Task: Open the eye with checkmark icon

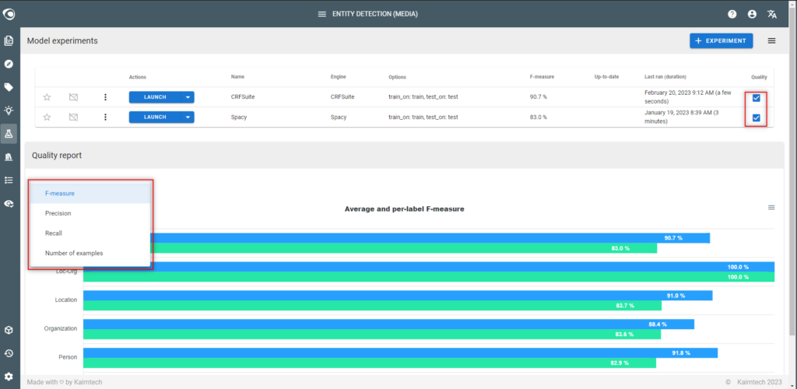Action: pyautogui.click(x=9, y=204)
